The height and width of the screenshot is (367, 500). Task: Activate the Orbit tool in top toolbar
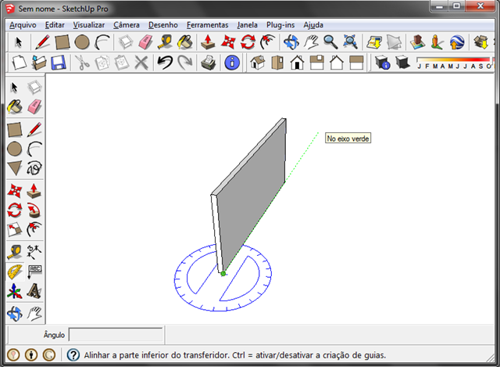291,42
